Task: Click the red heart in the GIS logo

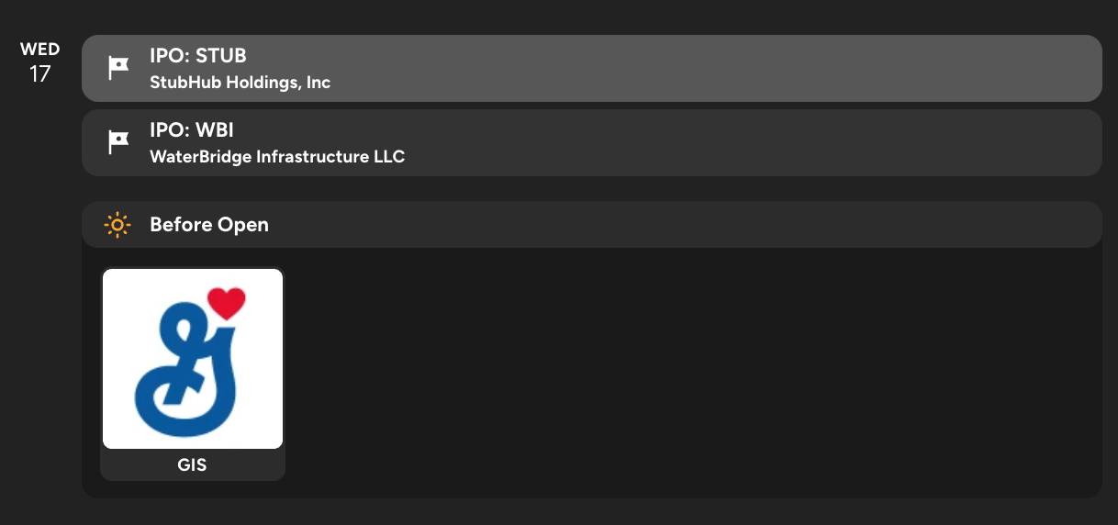Action: pyautogui.click(x=226, y=302)
